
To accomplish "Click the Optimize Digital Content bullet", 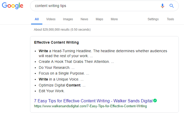I will click(x=62, y=85).
